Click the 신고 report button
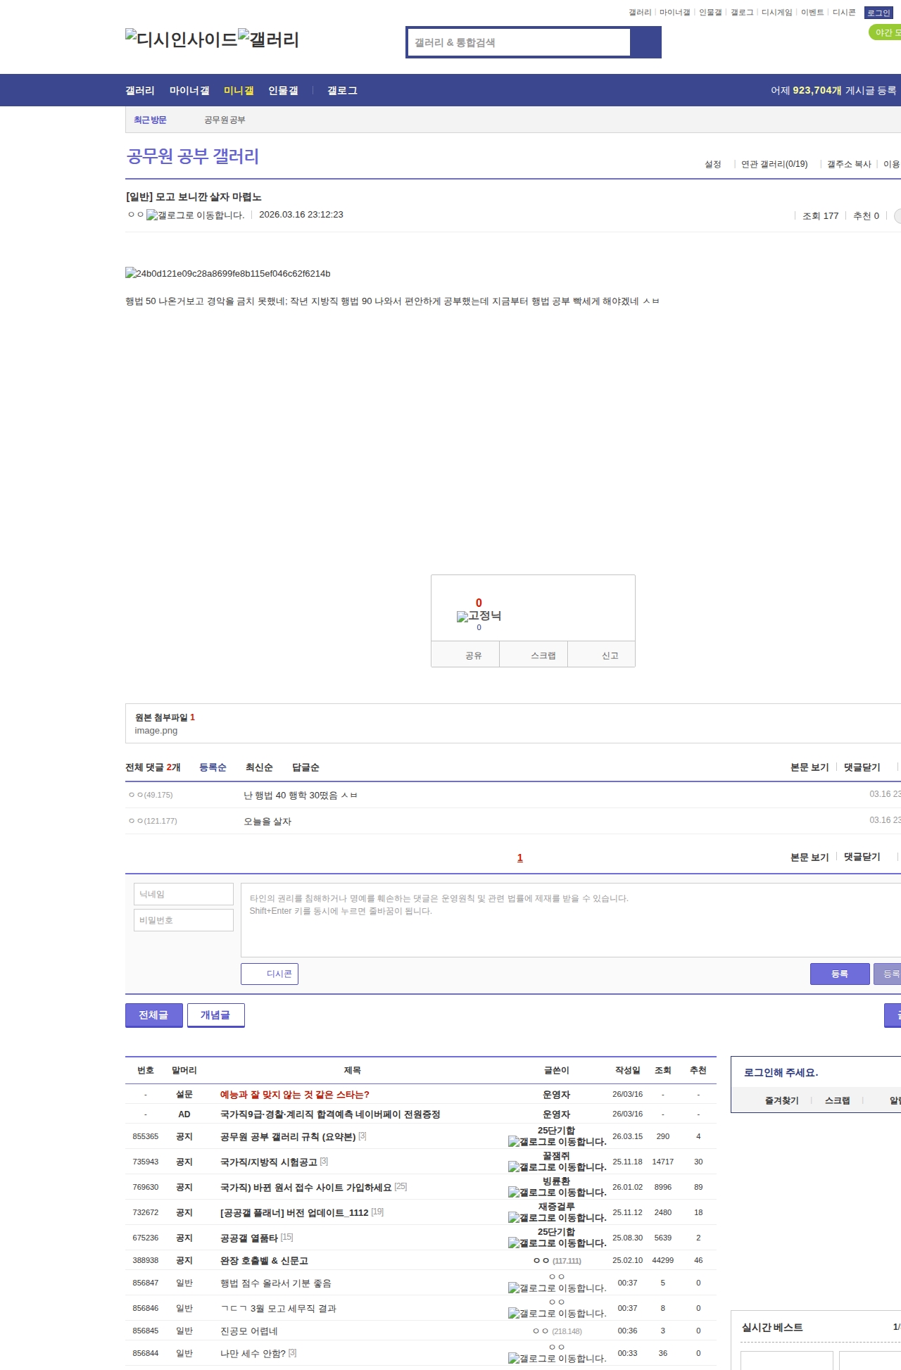 [610, 655]
